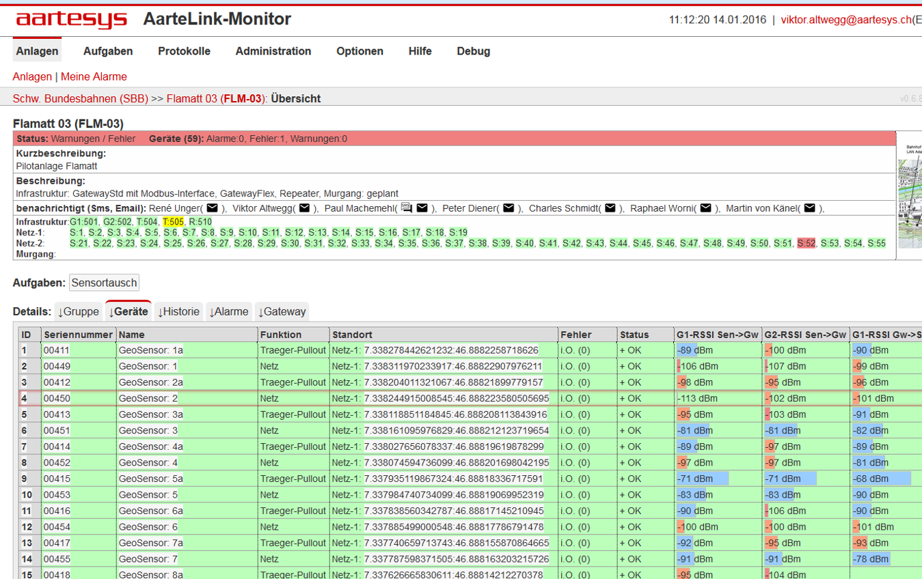This screenshot has width=922, height=579.
Task: Click Paul Machemehl's SMS icon
Action: click(407, 208)
